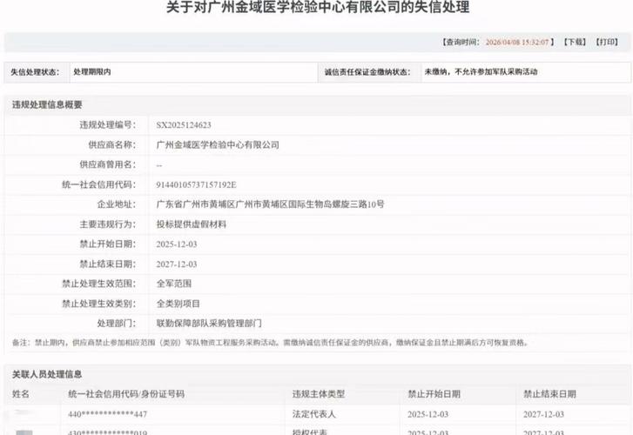Viewport: 633px width, 435px height.
Task: Click the 禁止结束日期 column header
Action: [549, 394]
